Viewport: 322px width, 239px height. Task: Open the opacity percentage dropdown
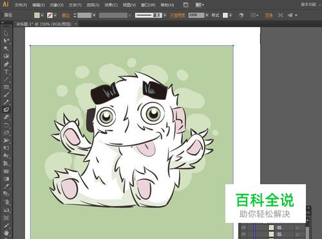[x=207, y=15]
